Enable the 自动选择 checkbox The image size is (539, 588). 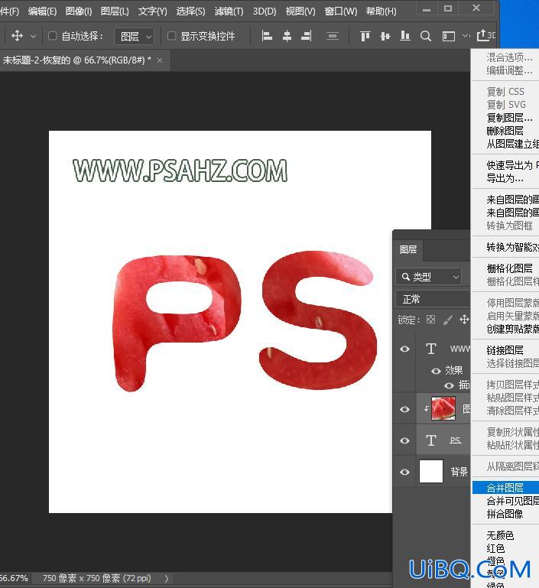coord(53,36)
